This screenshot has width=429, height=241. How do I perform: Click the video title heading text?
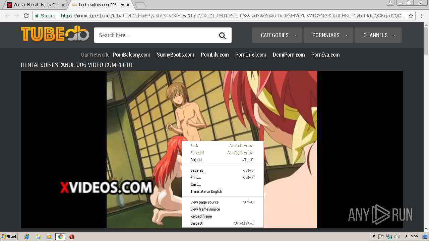point(77,65)
